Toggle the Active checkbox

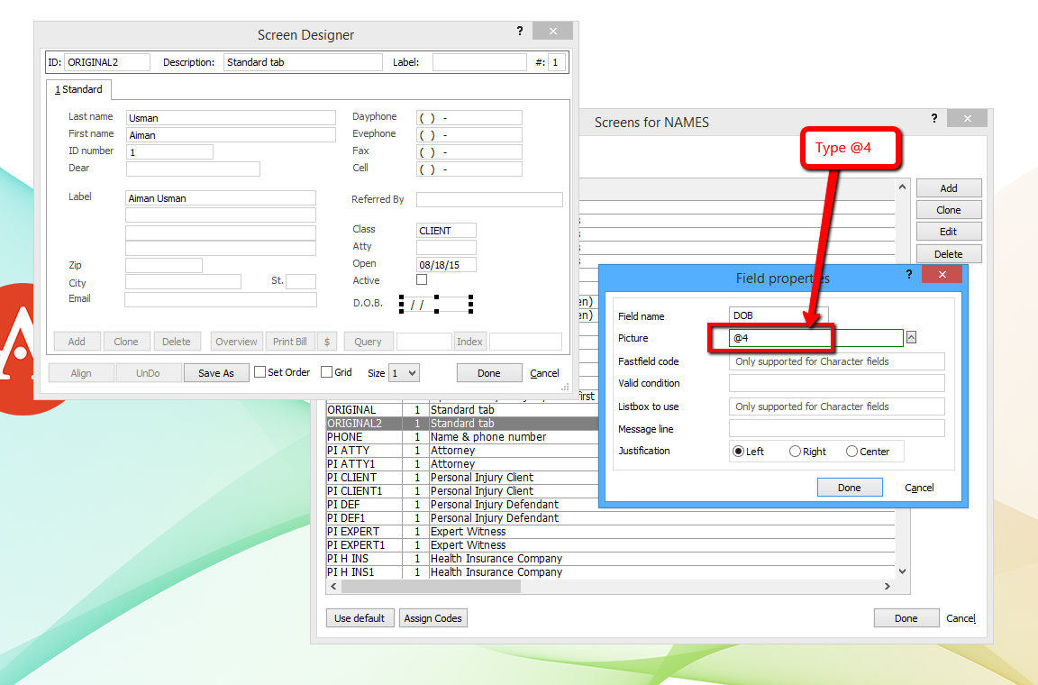422,279
